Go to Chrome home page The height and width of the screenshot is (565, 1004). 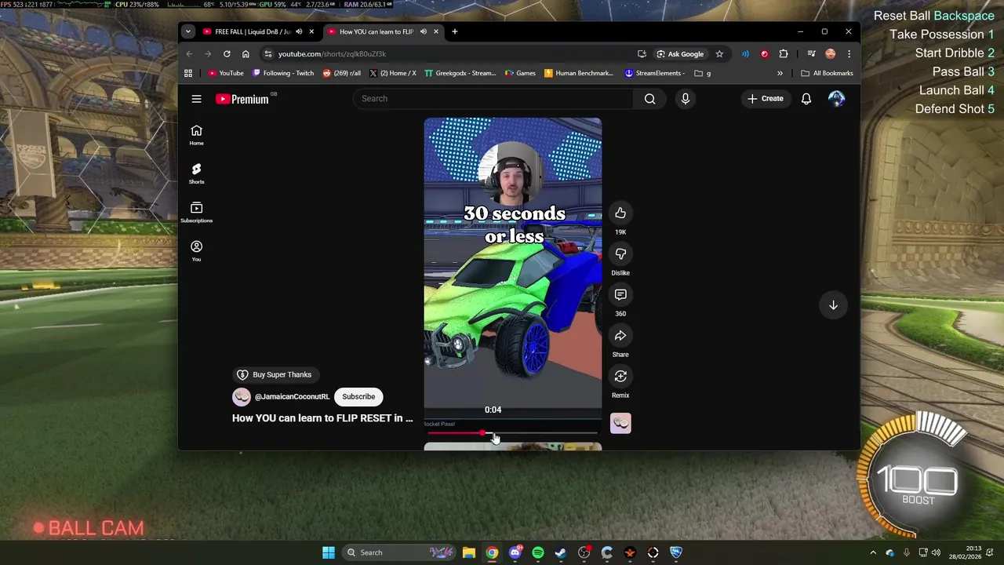tap(246, 54)
